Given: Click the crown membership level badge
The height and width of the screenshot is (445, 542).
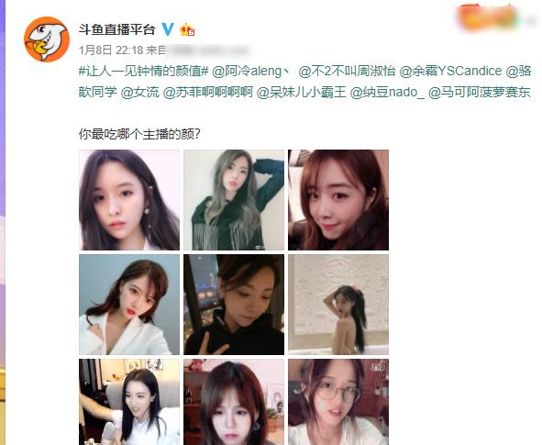Looking at the screenshot, I should click(187, 29).
